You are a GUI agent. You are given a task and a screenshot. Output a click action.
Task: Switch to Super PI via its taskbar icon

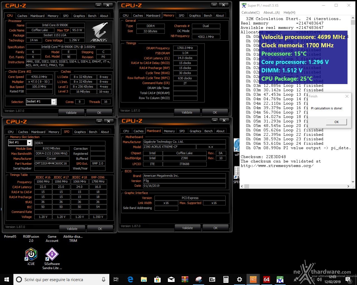click(280, 279)
